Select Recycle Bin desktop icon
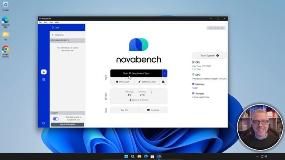The width and height of the screenshot is (285, 160). 6,6
